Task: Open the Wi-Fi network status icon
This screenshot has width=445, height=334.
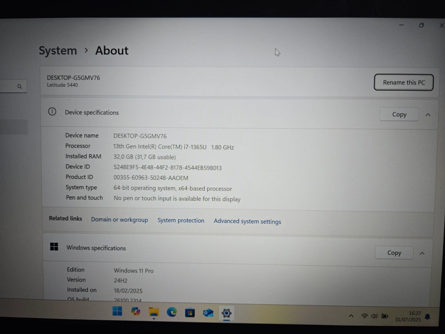Action: [364, 316]
